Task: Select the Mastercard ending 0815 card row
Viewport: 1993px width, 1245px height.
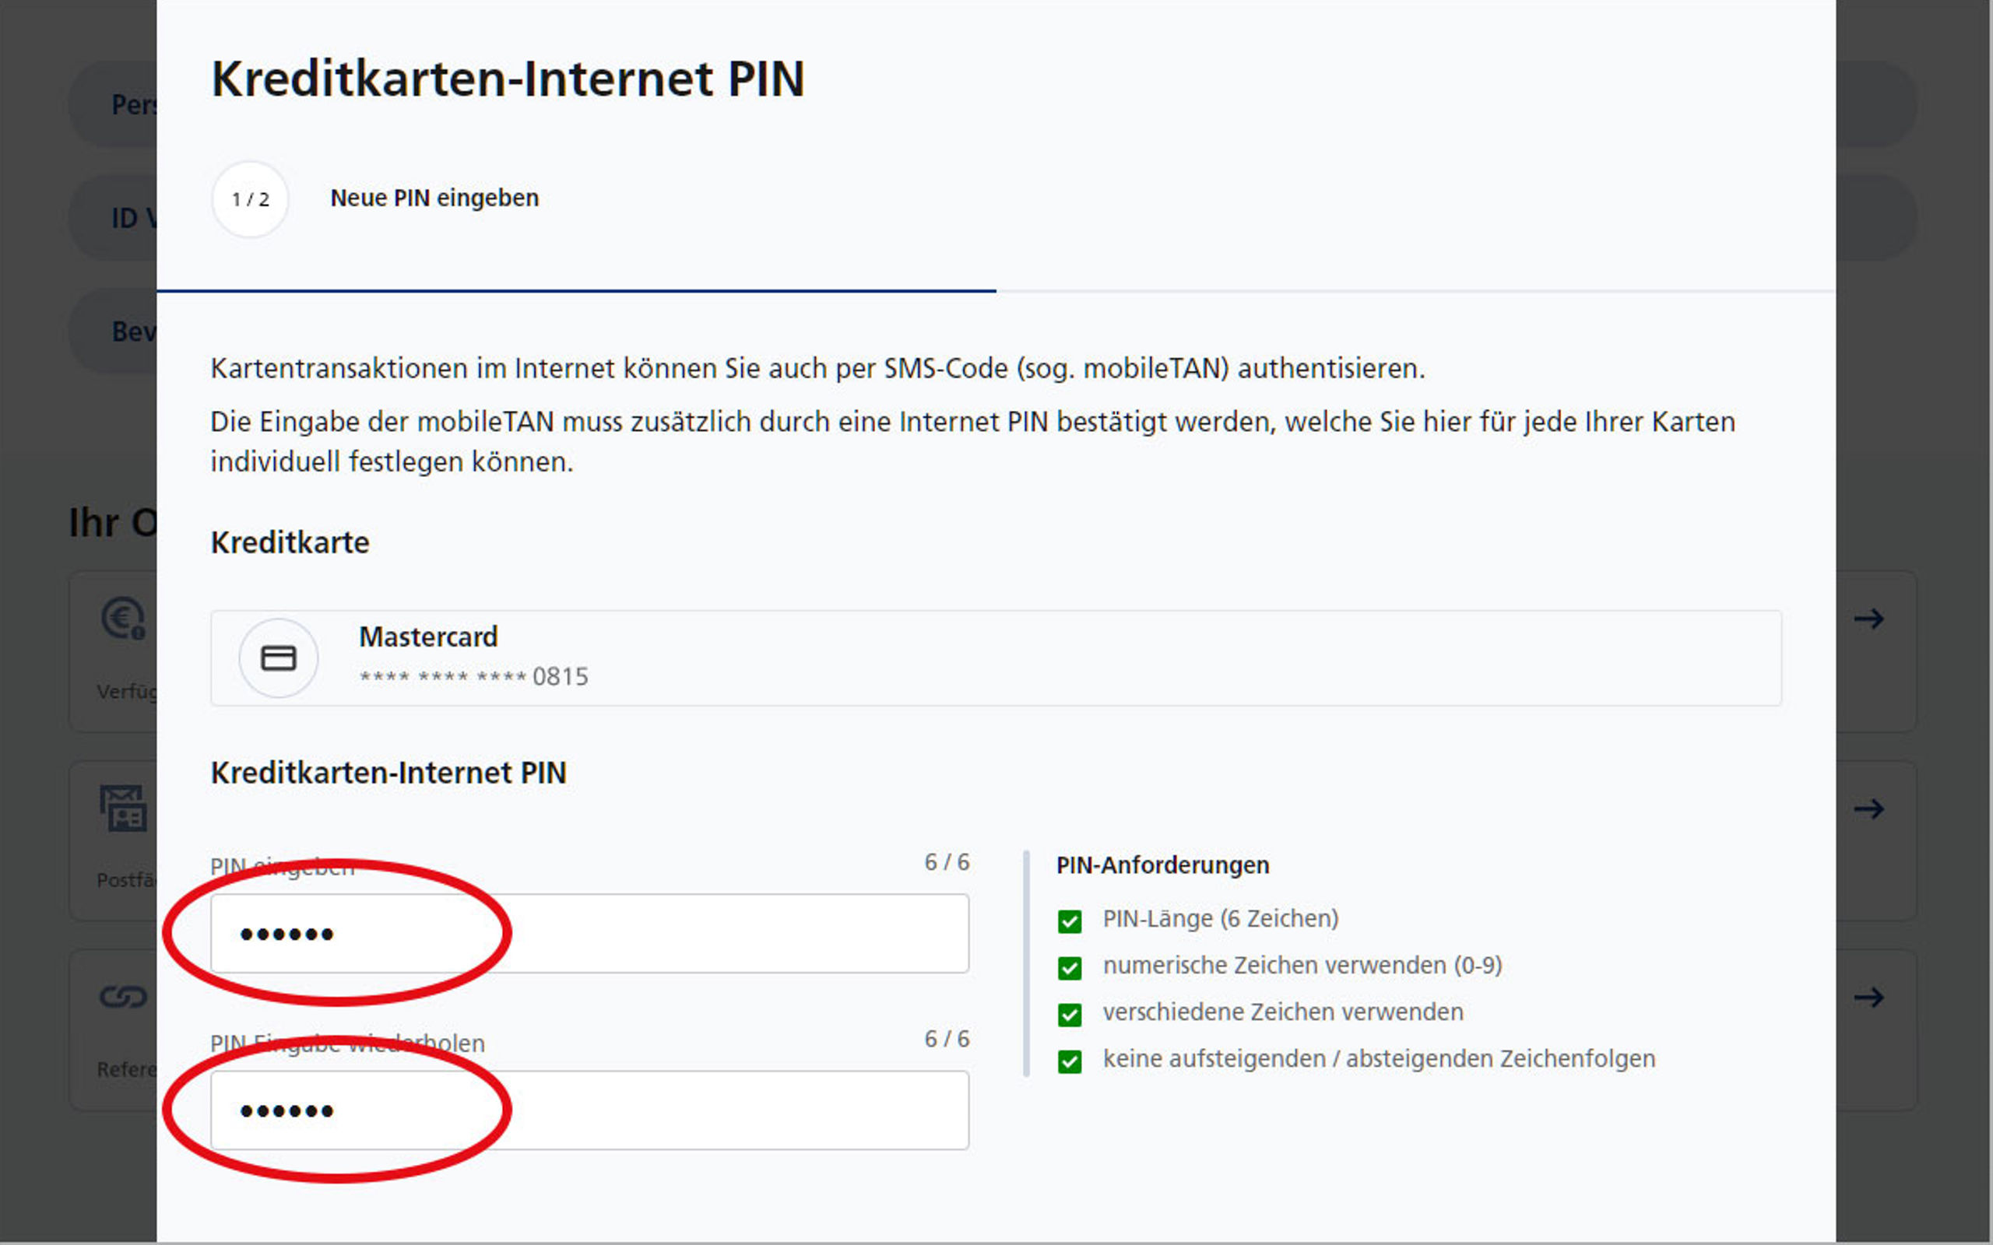Action: [995, 658]
